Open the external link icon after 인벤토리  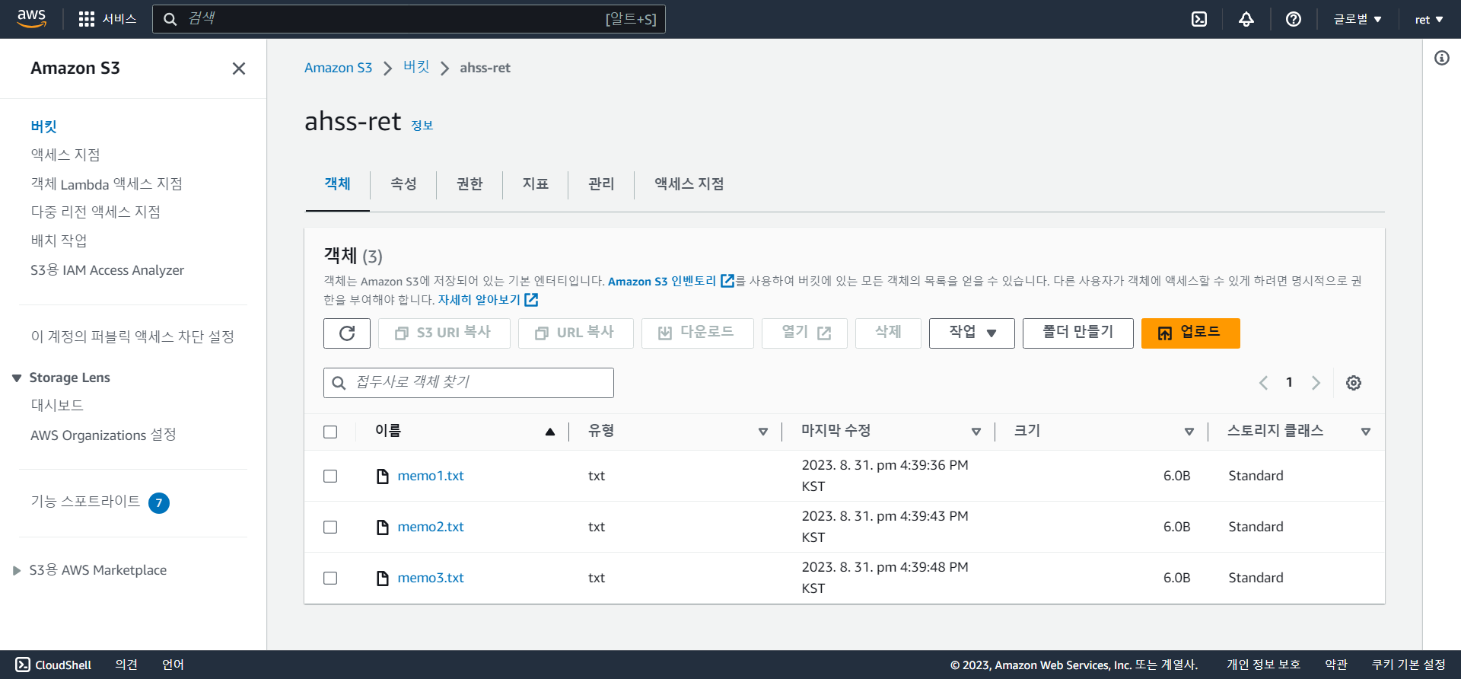point(727,281)
